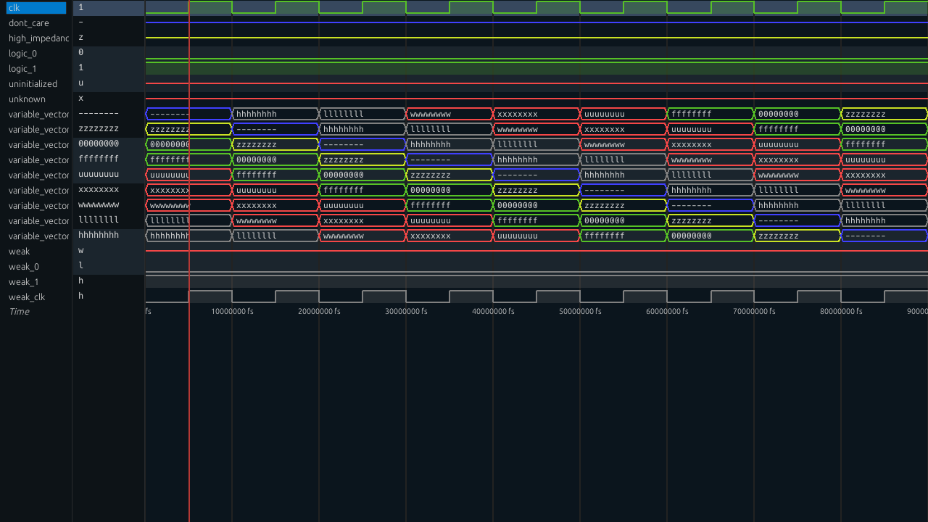Select the logic_1 signal name
The width and height of the screenshot is (928, 522).
point(22,68)
